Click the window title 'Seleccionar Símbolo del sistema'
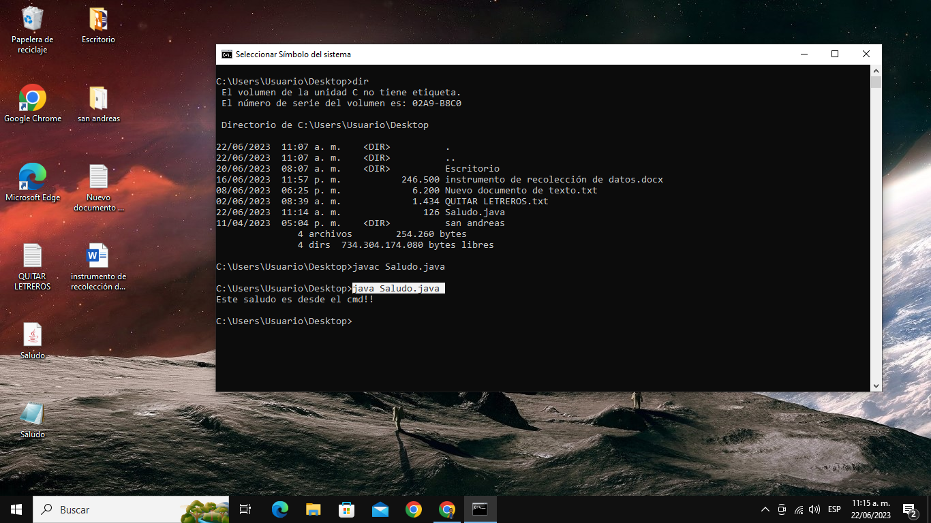 tap(293, 54)
